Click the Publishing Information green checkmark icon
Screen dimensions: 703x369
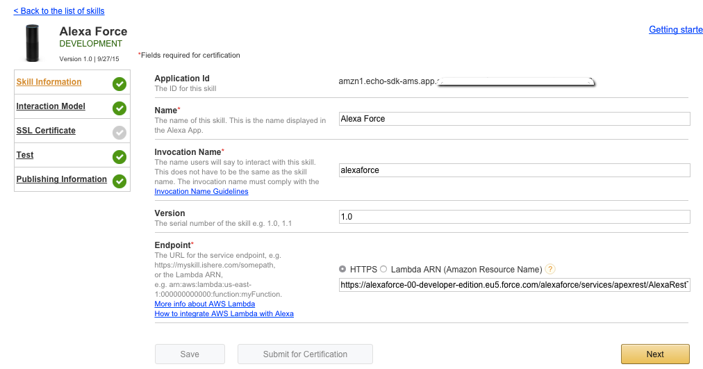(119, 181)
